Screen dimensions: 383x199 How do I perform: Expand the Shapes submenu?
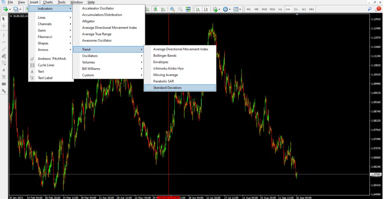click(51, 43)
